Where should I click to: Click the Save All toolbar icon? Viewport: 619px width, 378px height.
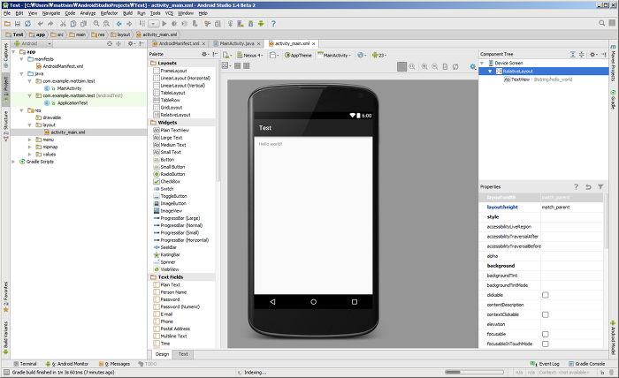(18, 24)
